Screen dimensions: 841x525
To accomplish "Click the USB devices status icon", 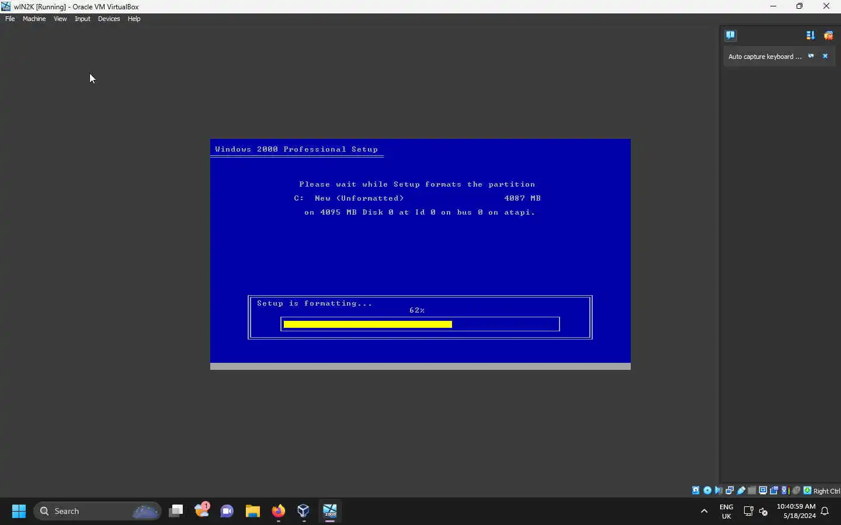I will (741, 491).
